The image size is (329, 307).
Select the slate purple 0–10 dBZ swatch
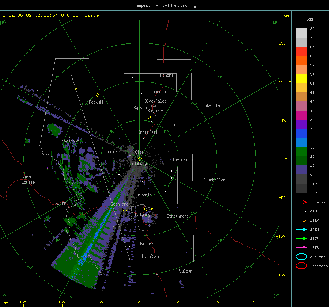(x=301, y=170)
